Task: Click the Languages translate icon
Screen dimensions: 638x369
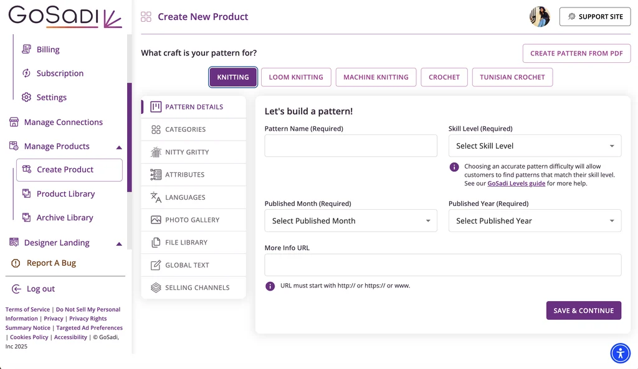Action: pos(156,197)
